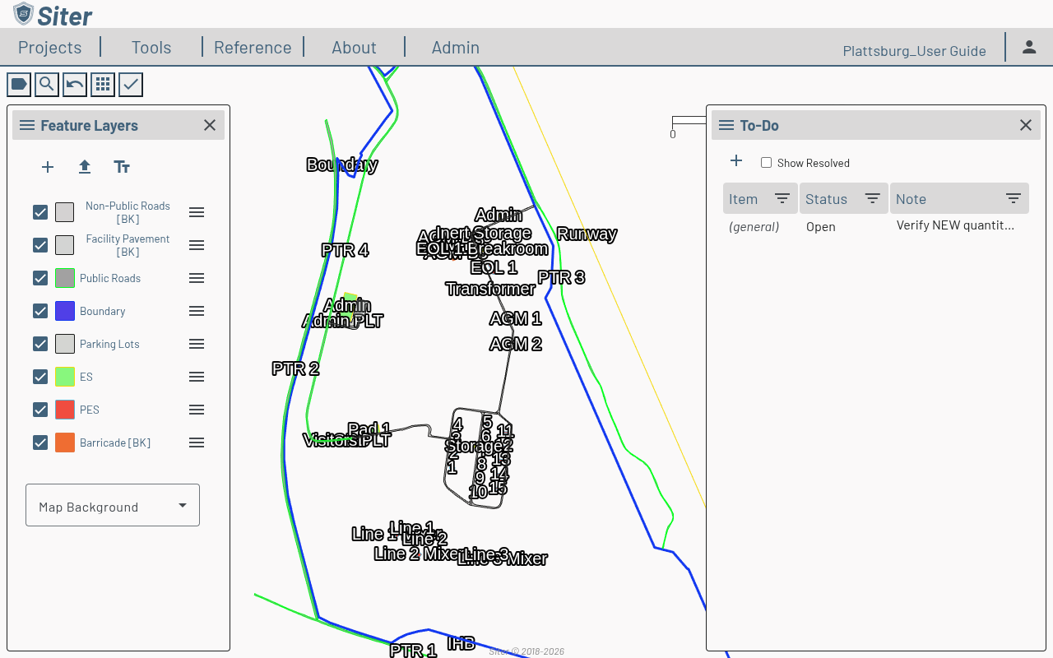Open the Map Background dropdown

[x=113, y=505]
